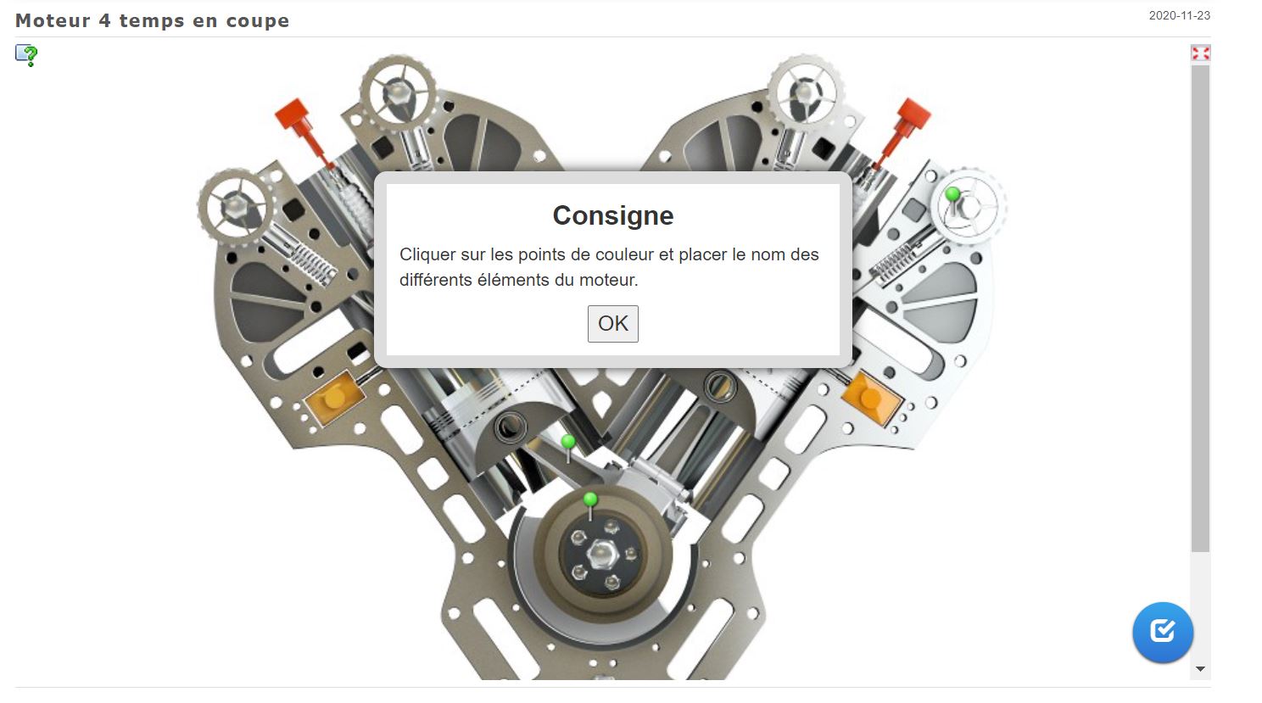Viewport: 1262px width, 703px height.
Task: Select green pin on connecting rod
Action: pos(568,442)
